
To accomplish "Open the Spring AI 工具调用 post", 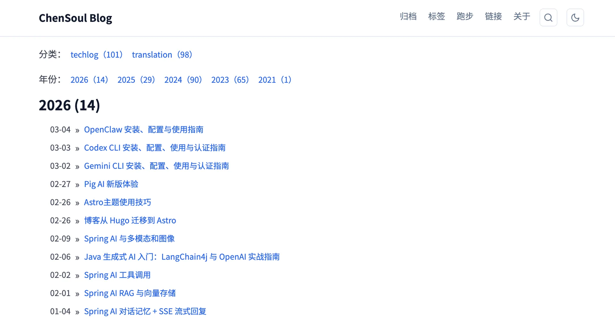I will (117, 275).
